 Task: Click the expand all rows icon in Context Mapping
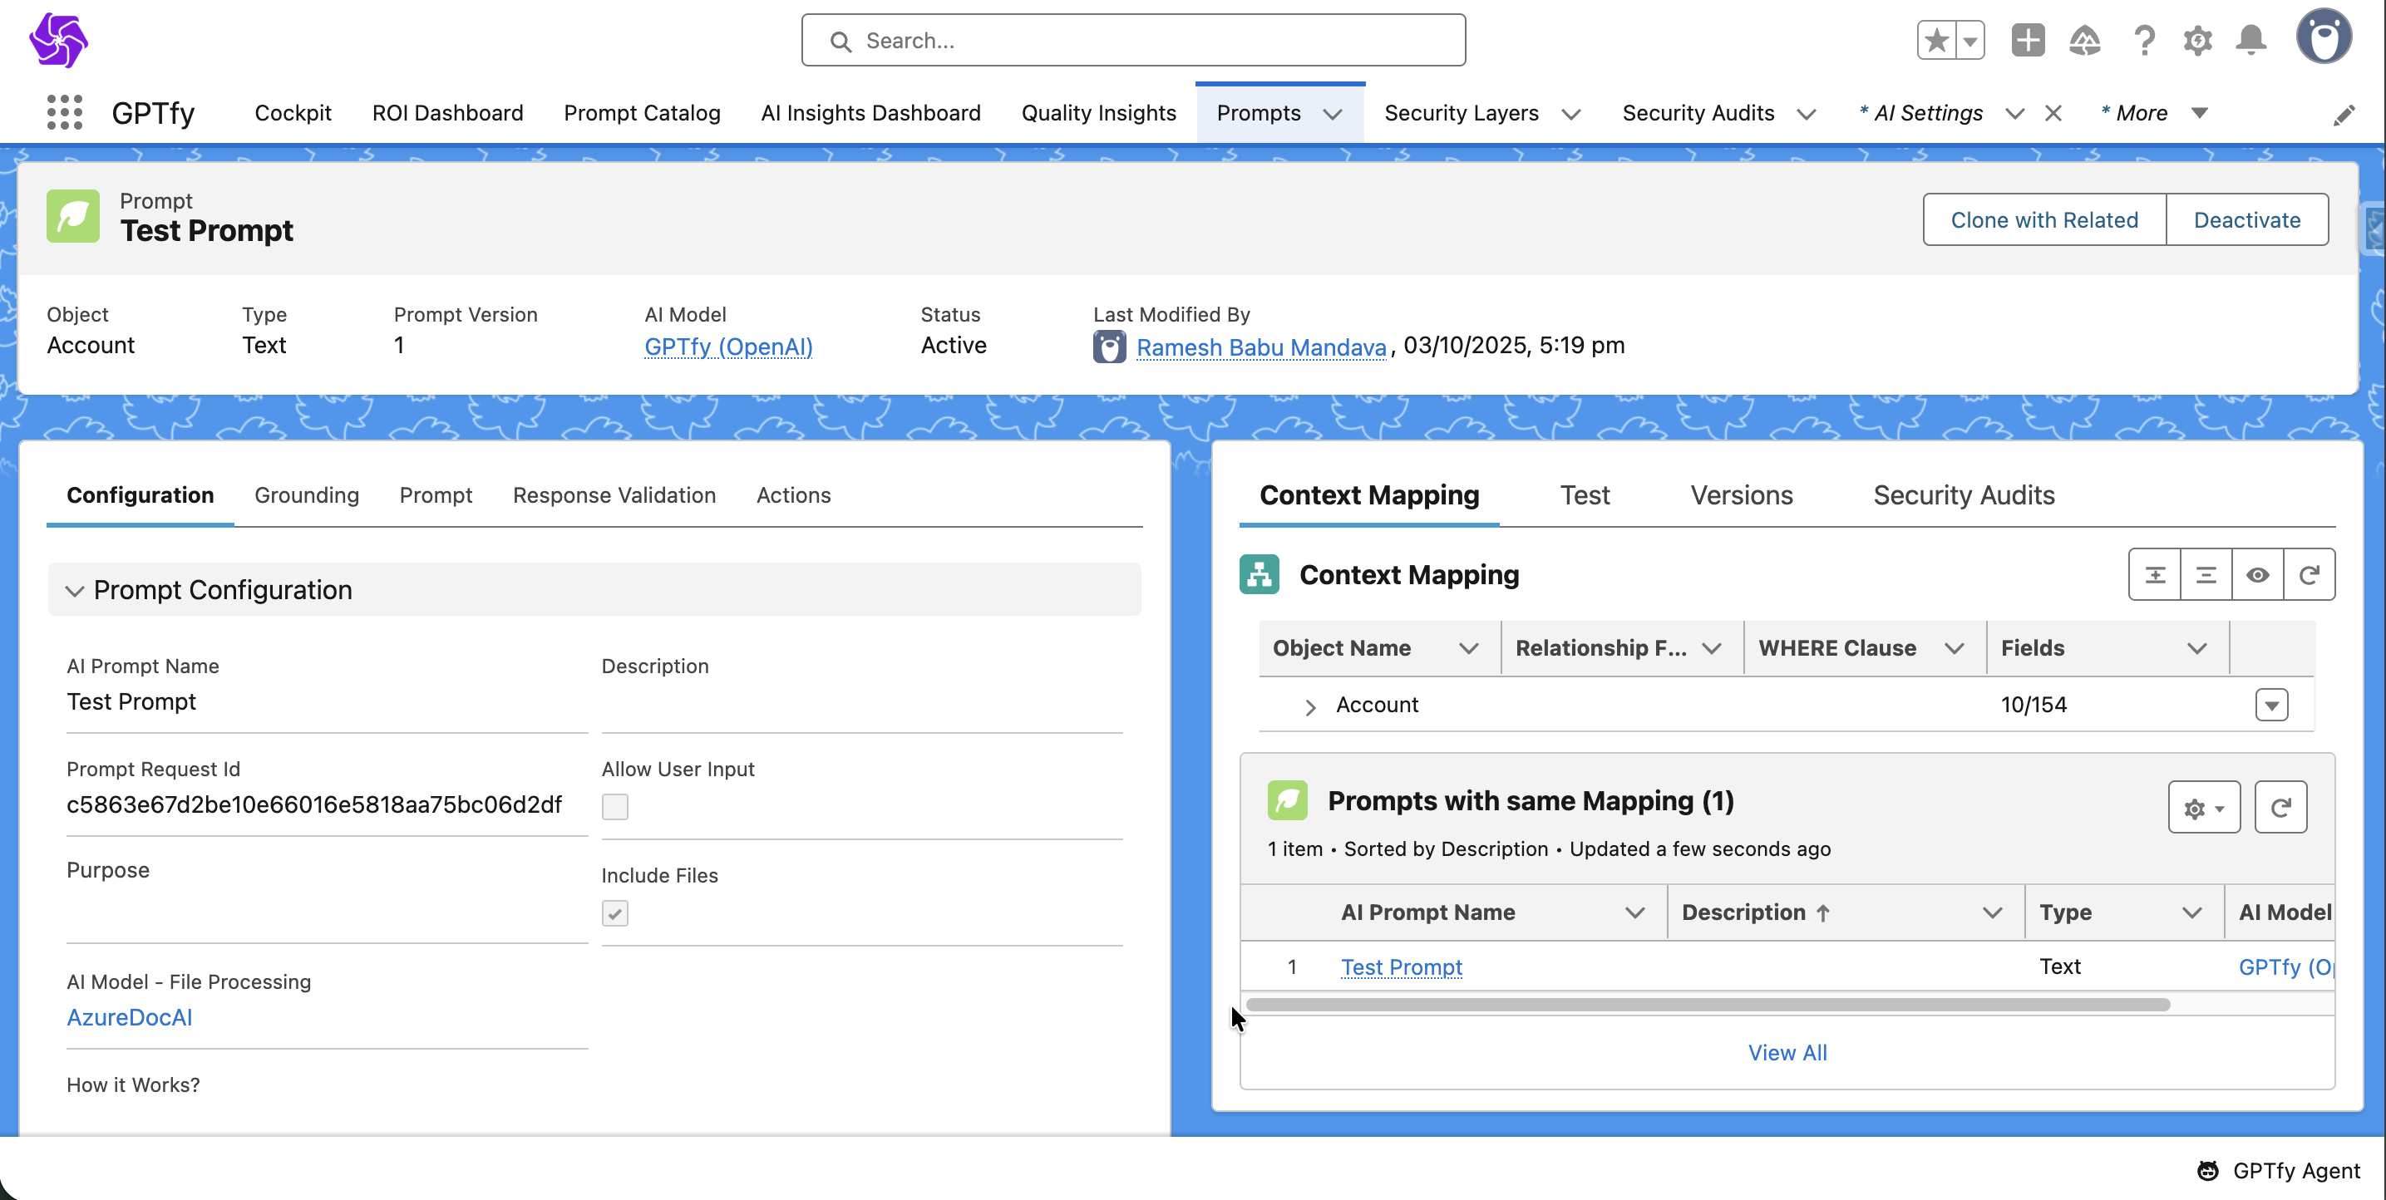tap(2154, 575)
